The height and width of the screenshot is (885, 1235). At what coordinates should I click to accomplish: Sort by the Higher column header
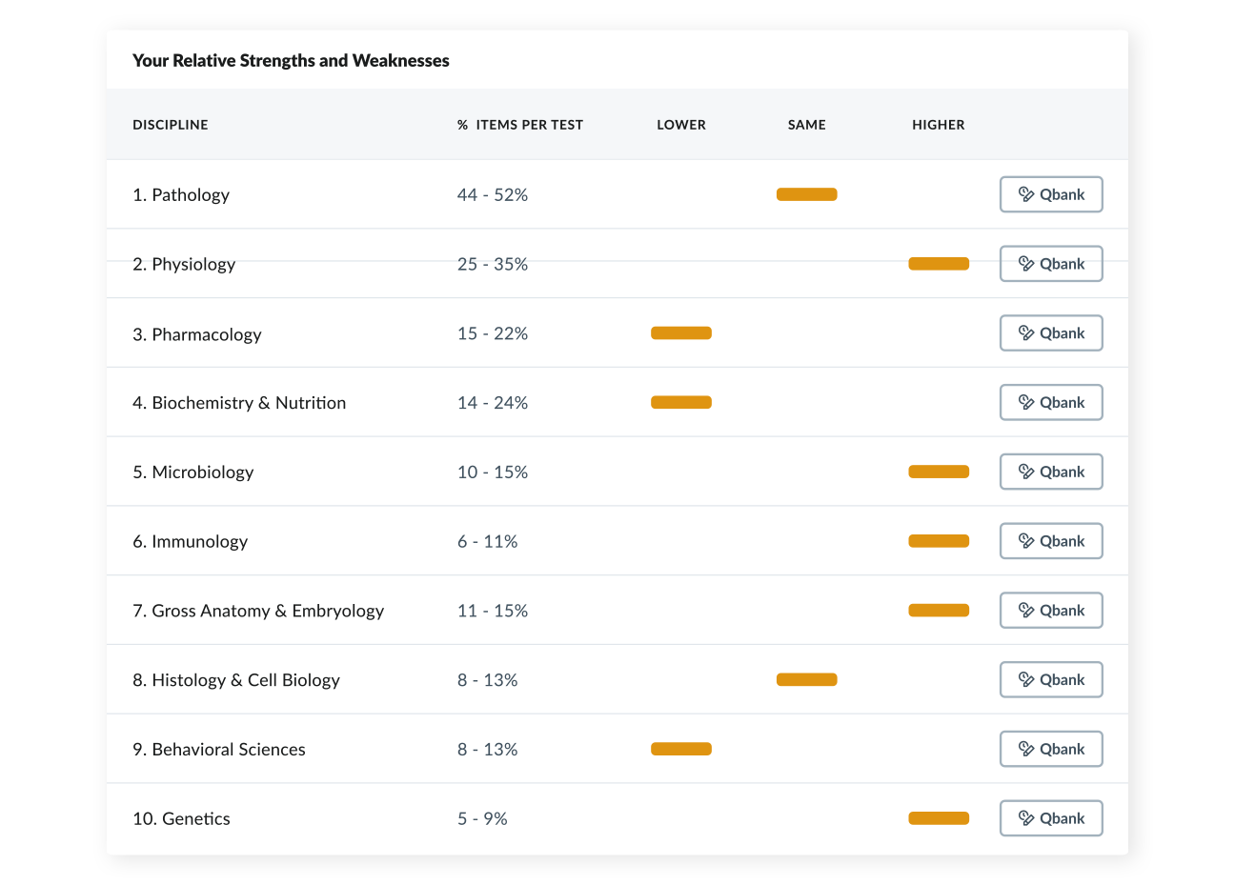tap(938, 124)
